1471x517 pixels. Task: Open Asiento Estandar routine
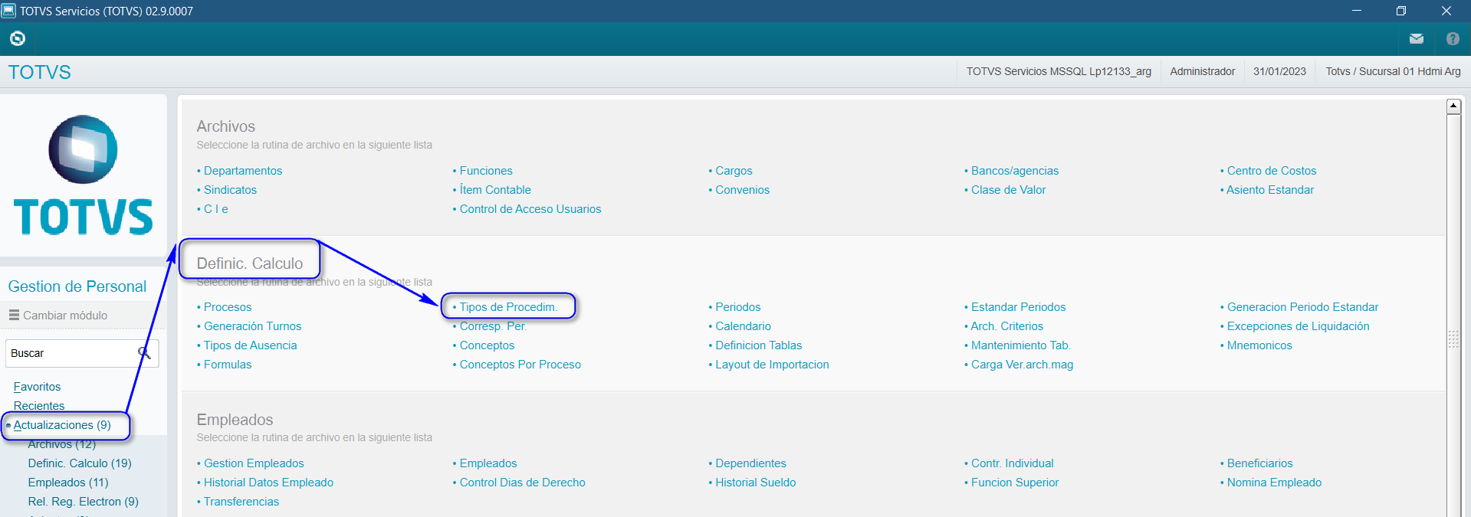click(x=1269, y=190)
